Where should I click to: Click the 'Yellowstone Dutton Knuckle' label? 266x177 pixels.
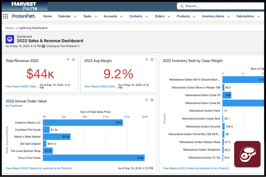pyautogui.click(x=203, y=127)
